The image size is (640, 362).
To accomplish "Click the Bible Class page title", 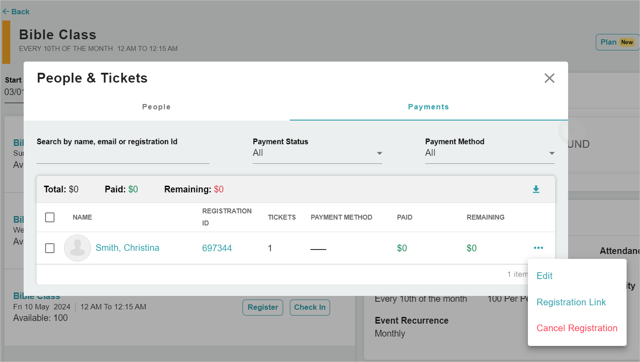I will coord(58,35).
